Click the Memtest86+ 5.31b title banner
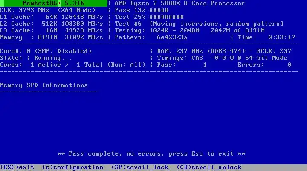The width and height of the screenshot is (307, 171). point(53,3)
